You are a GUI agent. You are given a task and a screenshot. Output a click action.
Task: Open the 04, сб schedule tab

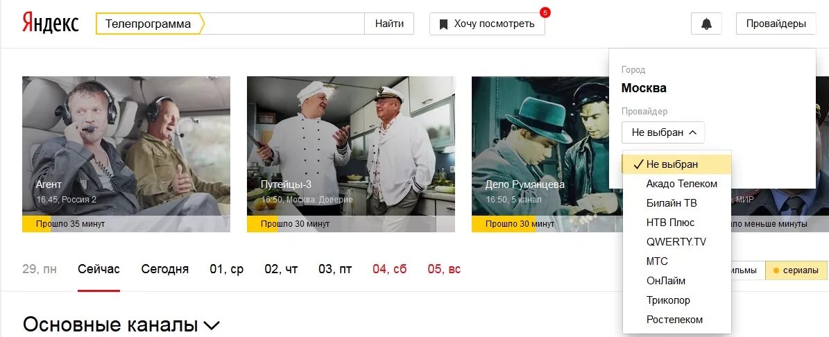click(x=390, y=269)
